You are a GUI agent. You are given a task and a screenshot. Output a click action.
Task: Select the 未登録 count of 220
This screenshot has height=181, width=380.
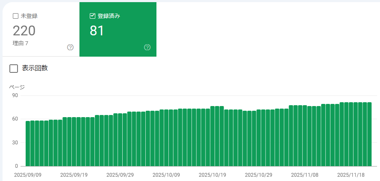coord(24,31)
